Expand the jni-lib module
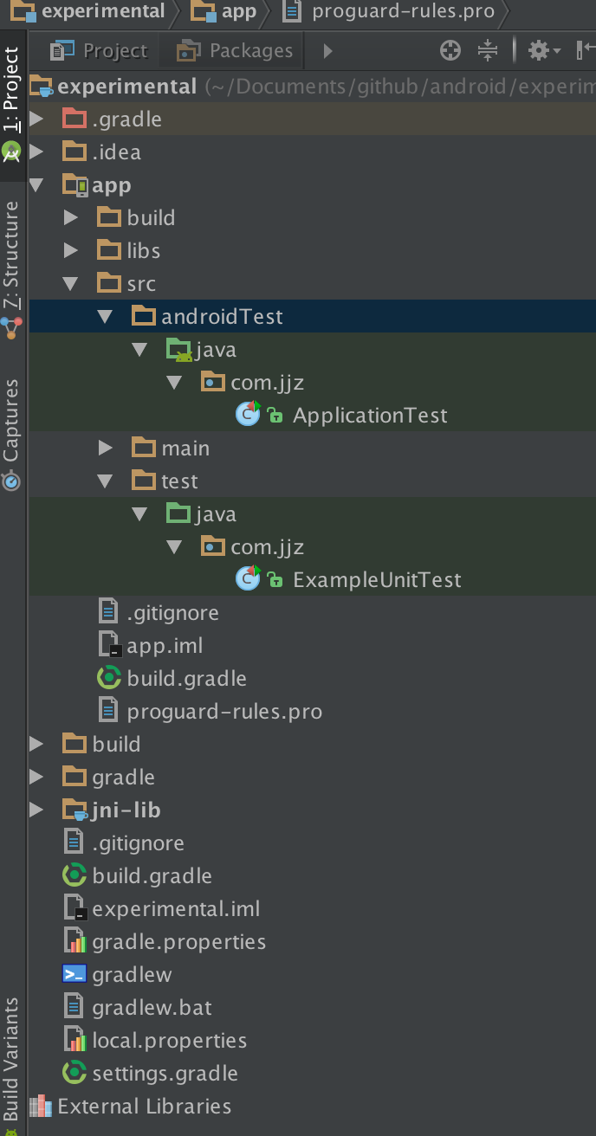Image resolution: width=596 pixels, height=1136 pixels. point(36,810)
